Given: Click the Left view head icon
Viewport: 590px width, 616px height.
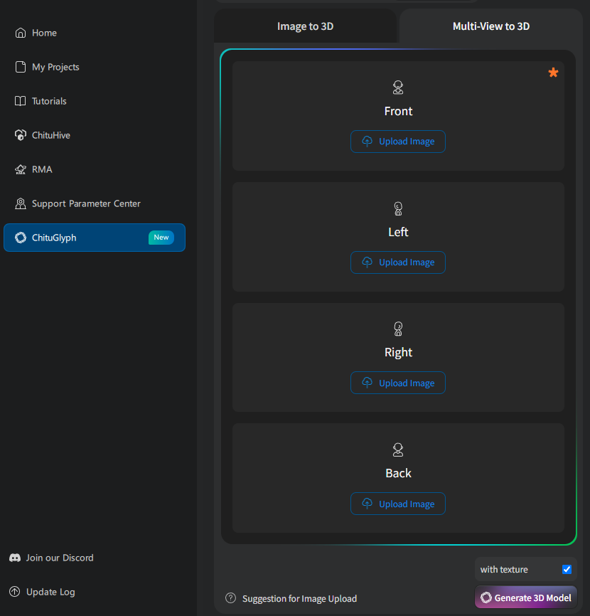Looking at the screenshot, I should (x=398, y=208).
